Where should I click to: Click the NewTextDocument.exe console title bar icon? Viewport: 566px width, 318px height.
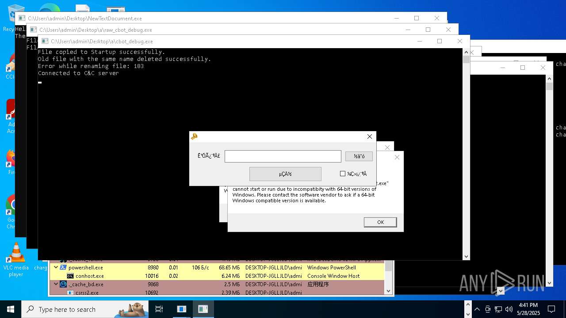tap(22, 18)
